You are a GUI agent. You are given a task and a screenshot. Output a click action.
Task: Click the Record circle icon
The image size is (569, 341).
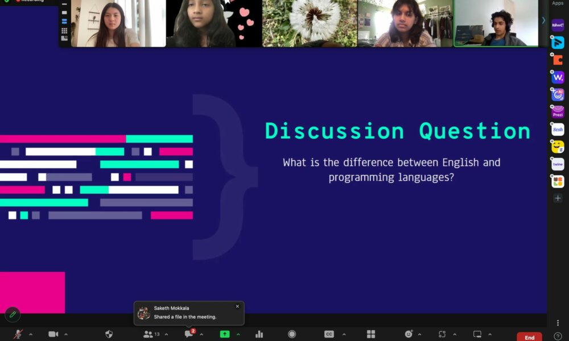292,334
